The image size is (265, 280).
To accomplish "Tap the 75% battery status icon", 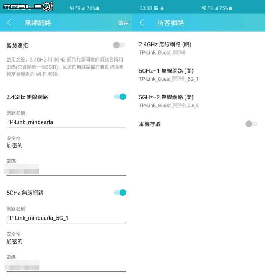I will [x=230, y=8].
